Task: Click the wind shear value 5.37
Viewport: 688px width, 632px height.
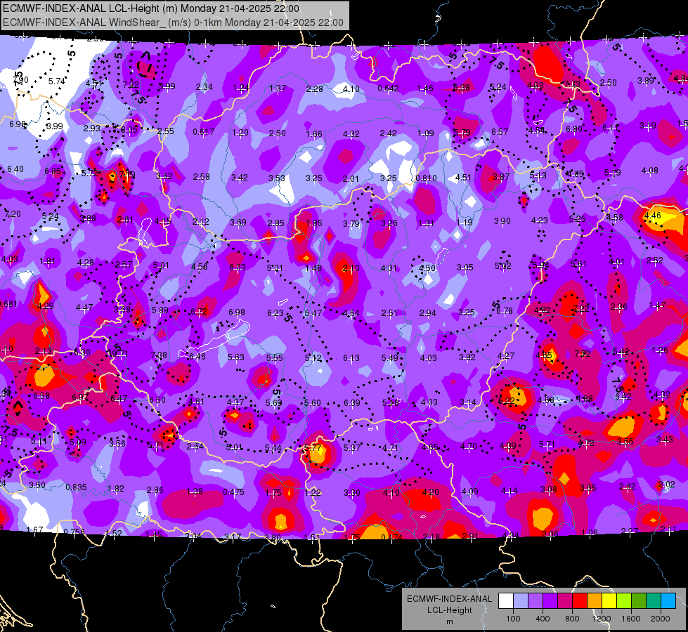Action: tap(352, 447)
